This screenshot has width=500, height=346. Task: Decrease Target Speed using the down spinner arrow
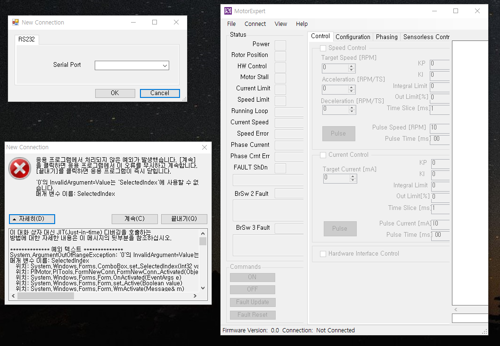352,70
